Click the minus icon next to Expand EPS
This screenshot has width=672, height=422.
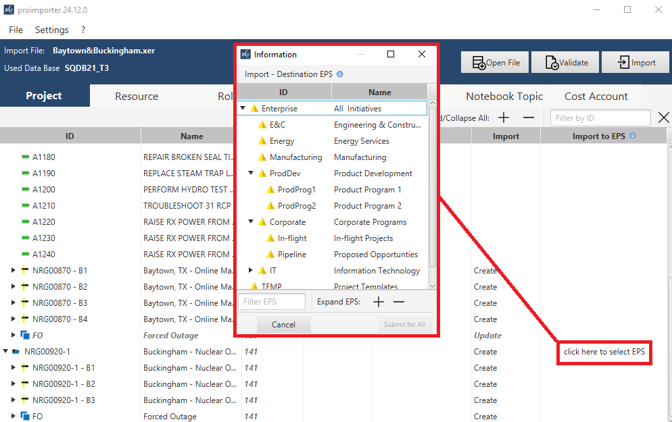click(x=399, y=302)
